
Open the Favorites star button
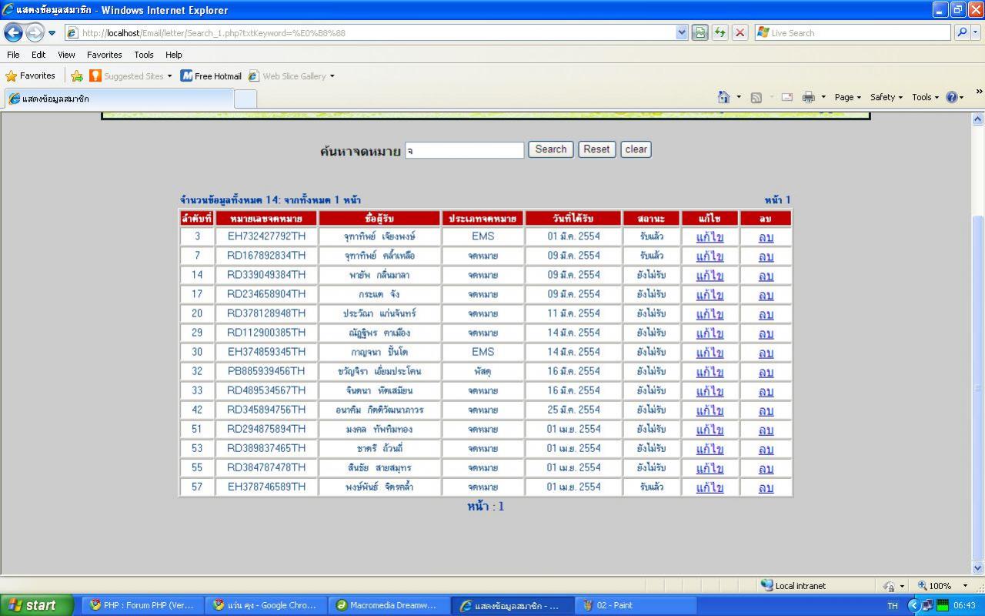[x=31, y=75]
